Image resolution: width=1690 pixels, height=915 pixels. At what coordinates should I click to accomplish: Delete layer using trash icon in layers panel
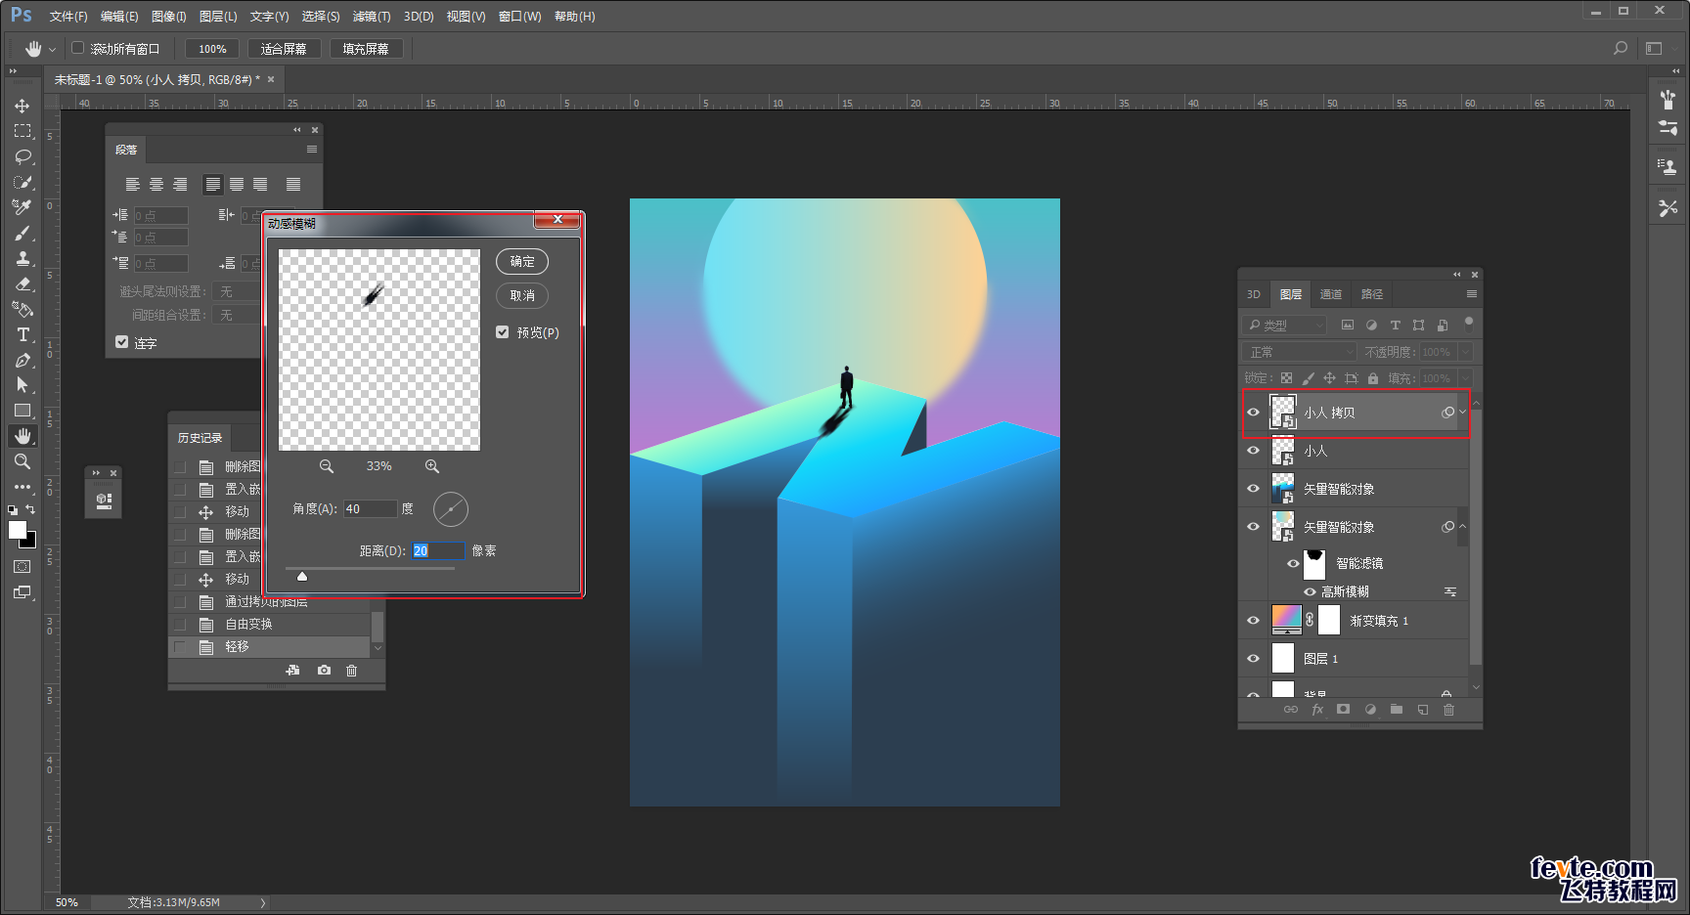tap(1449, 710)
